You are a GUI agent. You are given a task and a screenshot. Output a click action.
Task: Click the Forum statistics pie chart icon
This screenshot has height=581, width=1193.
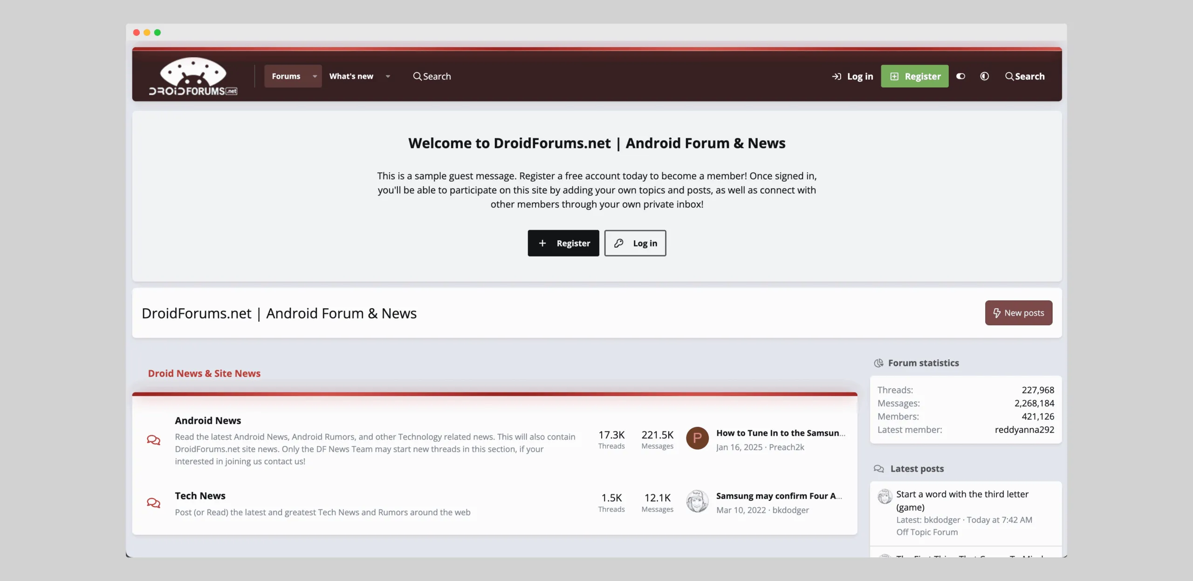point(879,363)
